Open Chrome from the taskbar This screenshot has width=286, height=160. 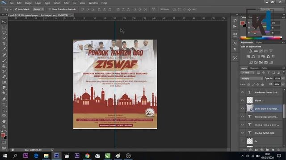pos(87,156)
